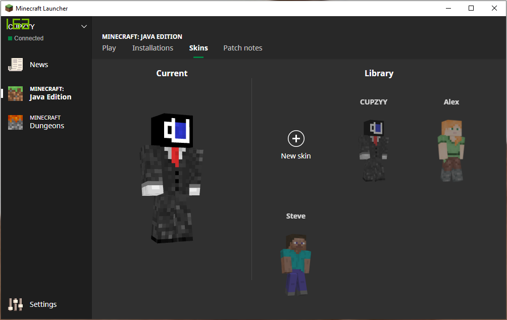Viewport: 507px width, 320px height.
Task: Click the Steve skin name label
Action: pos(296,216)
